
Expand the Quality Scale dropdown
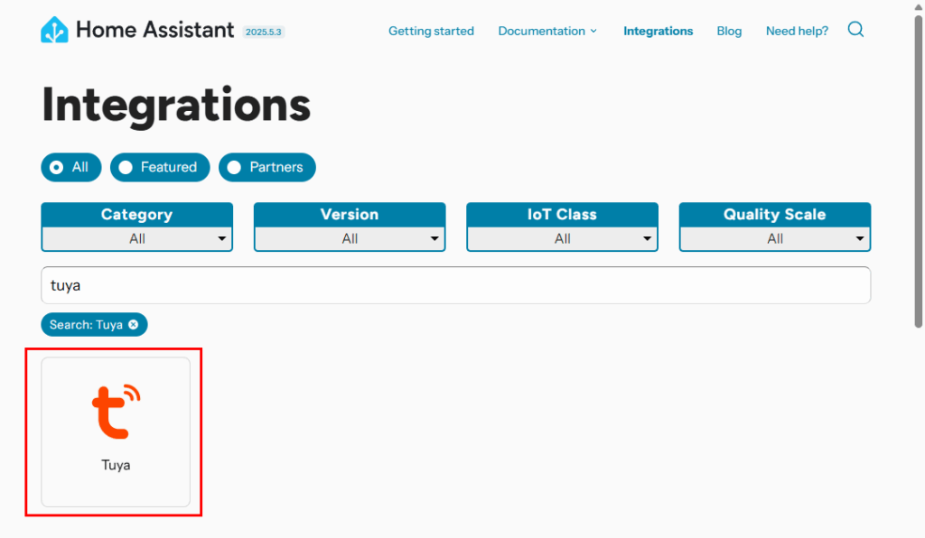click(775, 238)
